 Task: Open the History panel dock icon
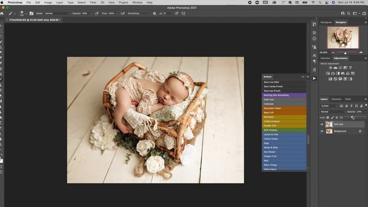[x=315, y=24]
